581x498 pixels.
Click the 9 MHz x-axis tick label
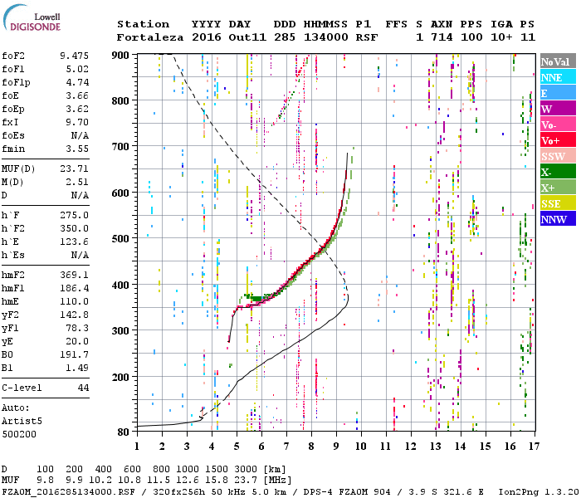(x=336, y=447)
